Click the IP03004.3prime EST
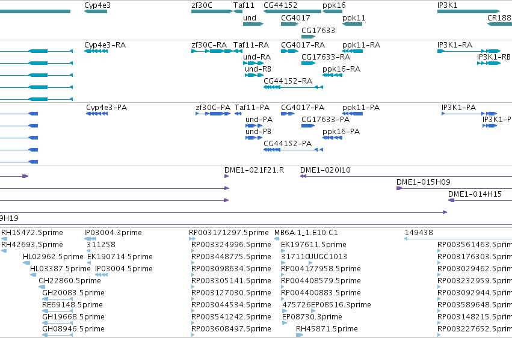Image resolution: width=512 pixels, height=338 pixels. coord(90,239)
